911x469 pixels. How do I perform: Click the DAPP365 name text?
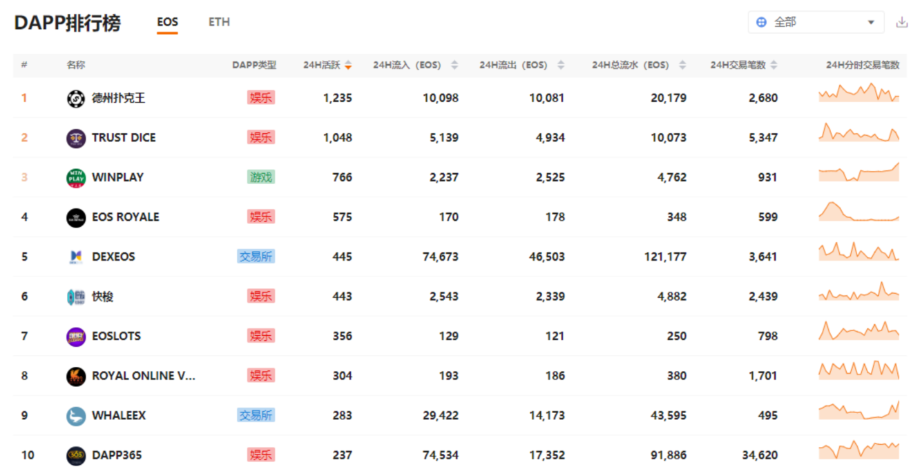tap(117, 455)
